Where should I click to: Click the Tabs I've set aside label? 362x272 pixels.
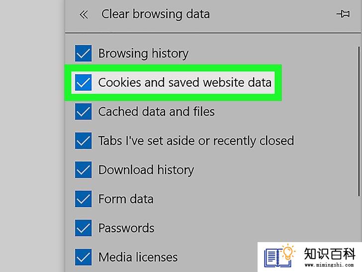pyautogui.click(x=196, y=141)
